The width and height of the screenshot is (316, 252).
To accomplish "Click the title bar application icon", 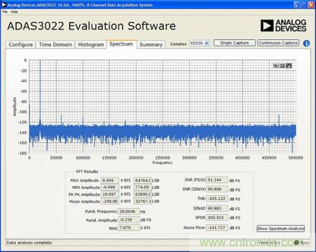I will pyautogui.click(x=4, y=4).
